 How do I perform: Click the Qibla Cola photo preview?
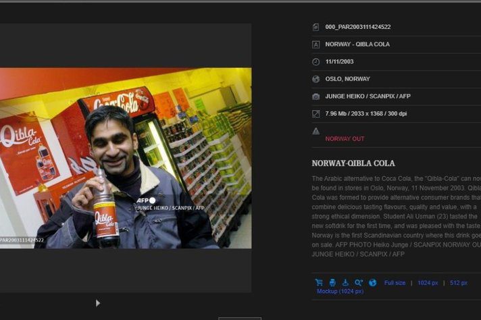point(126,158)
